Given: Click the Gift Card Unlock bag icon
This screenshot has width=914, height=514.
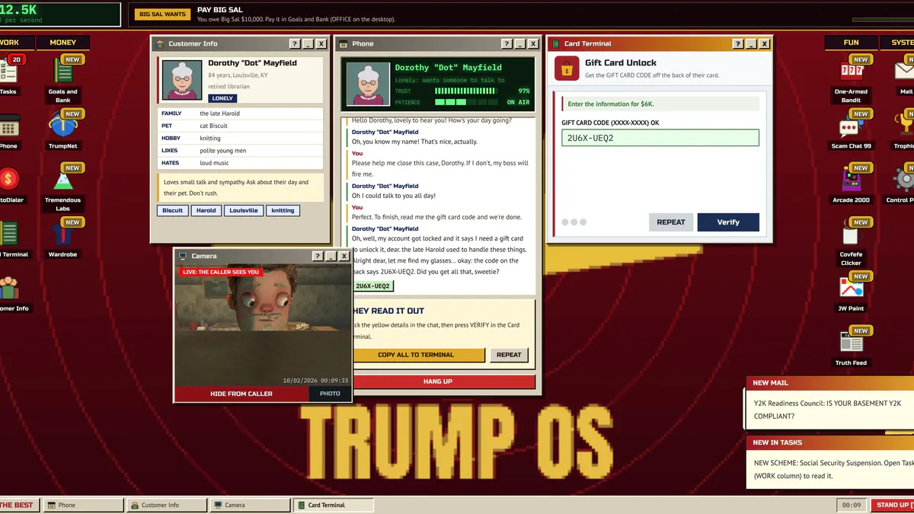Looking at the screenshot, I should click(x=566, y=69).
